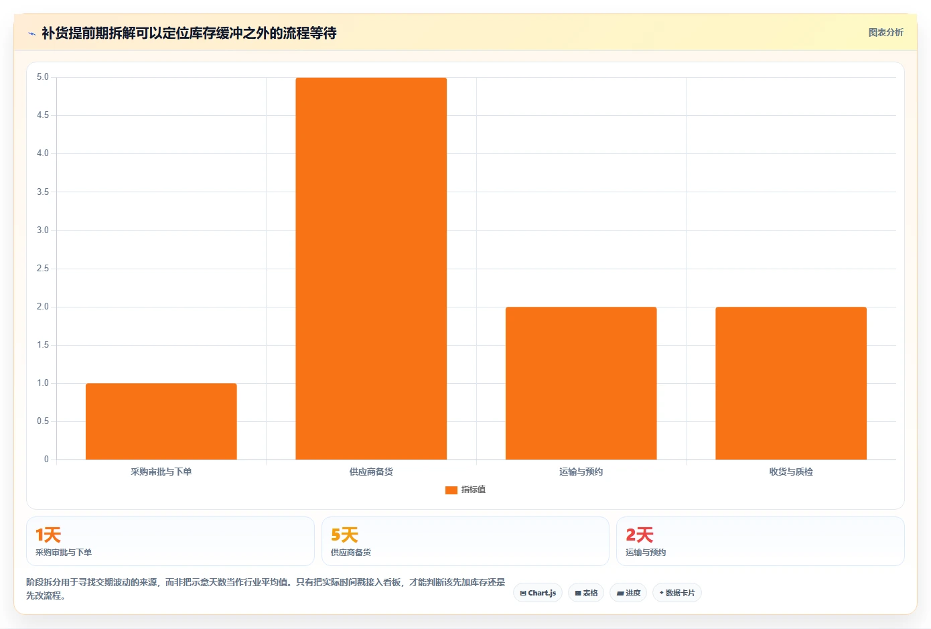Viewport: 931px width, 629px height.
Task: Click the 收货与质检 x-axis label
Action: tap(791, 472)
